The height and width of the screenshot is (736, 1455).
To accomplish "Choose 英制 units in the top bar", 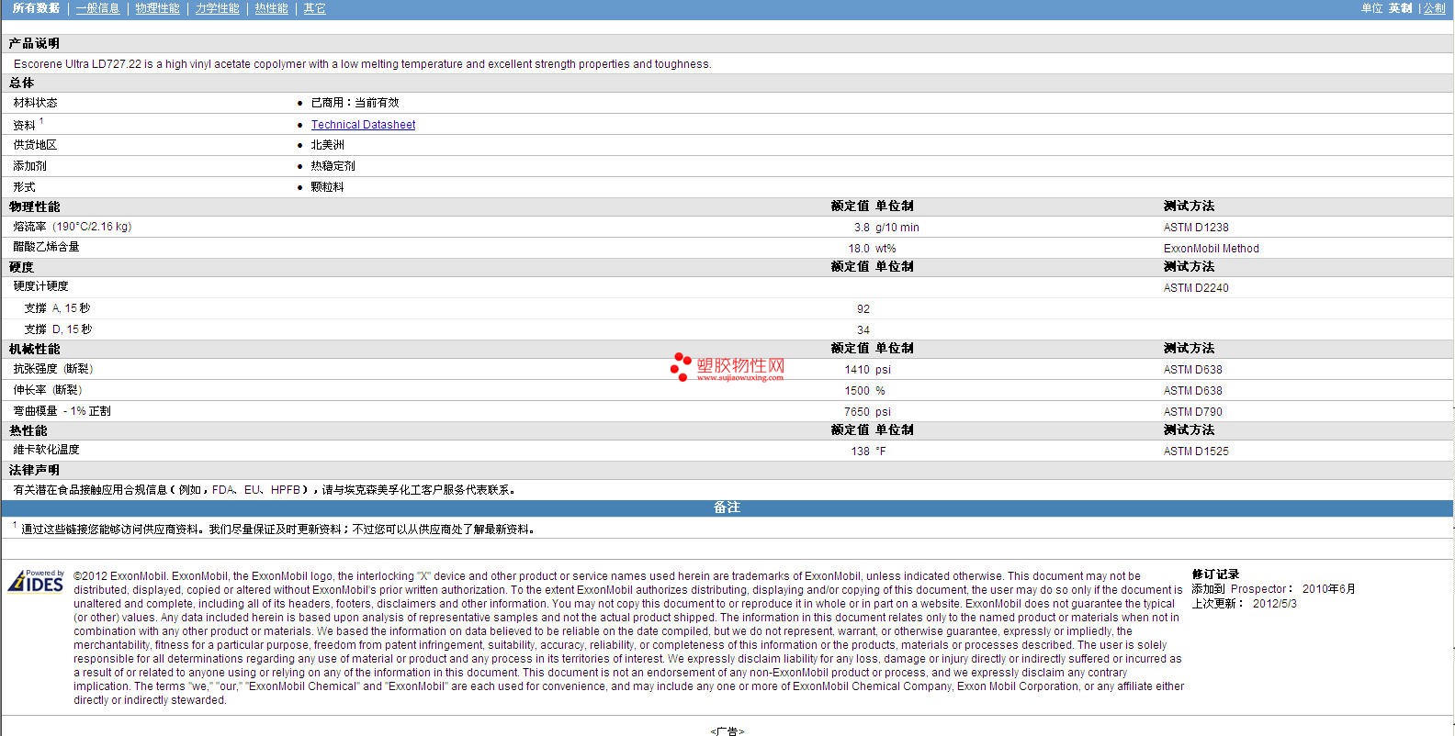I will pos(1400,8).
